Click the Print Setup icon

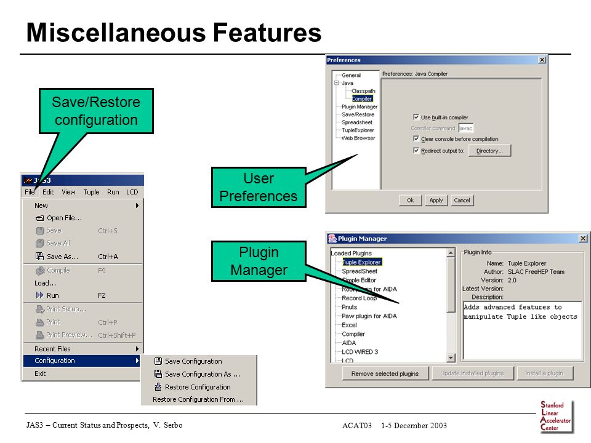40,309
